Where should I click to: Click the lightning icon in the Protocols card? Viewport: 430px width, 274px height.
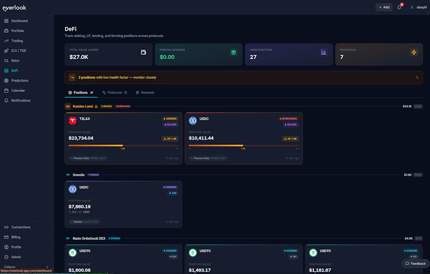[x=414, y=52]
